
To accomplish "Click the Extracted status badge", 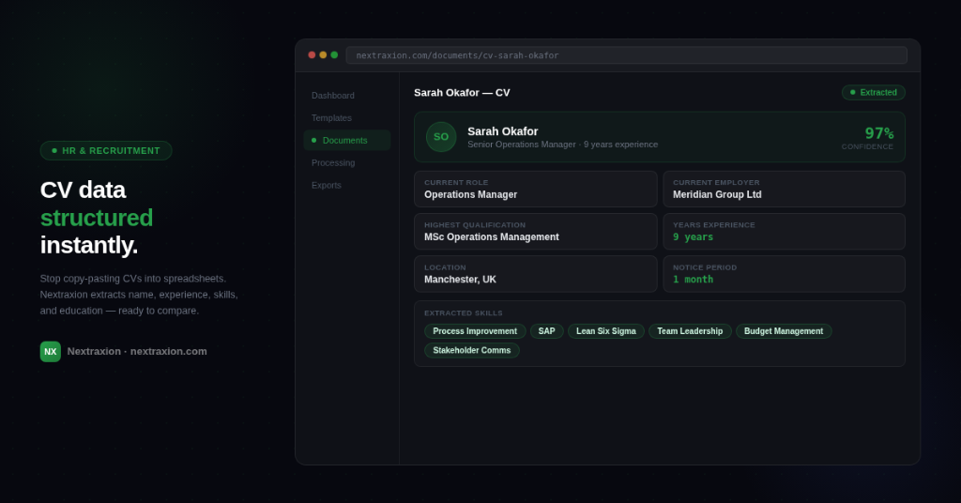I will click(x=874, y=93).
